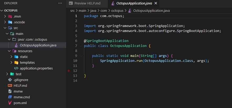This screenshot has width=232, height=108.
Task: Expand the test folder chevron
Action: coord(7,74)
